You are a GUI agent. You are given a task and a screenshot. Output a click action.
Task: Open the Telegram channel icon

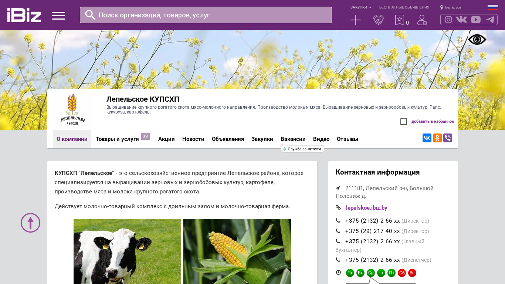pos(490,20)
